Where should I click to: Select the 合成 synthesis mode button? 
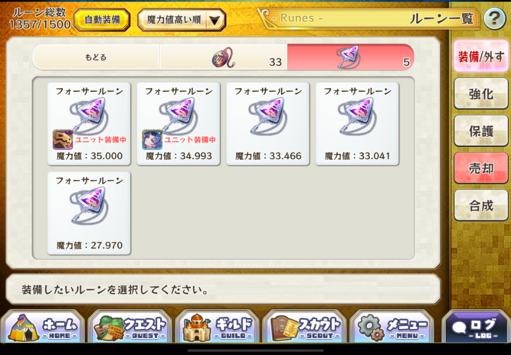[481, 205]
